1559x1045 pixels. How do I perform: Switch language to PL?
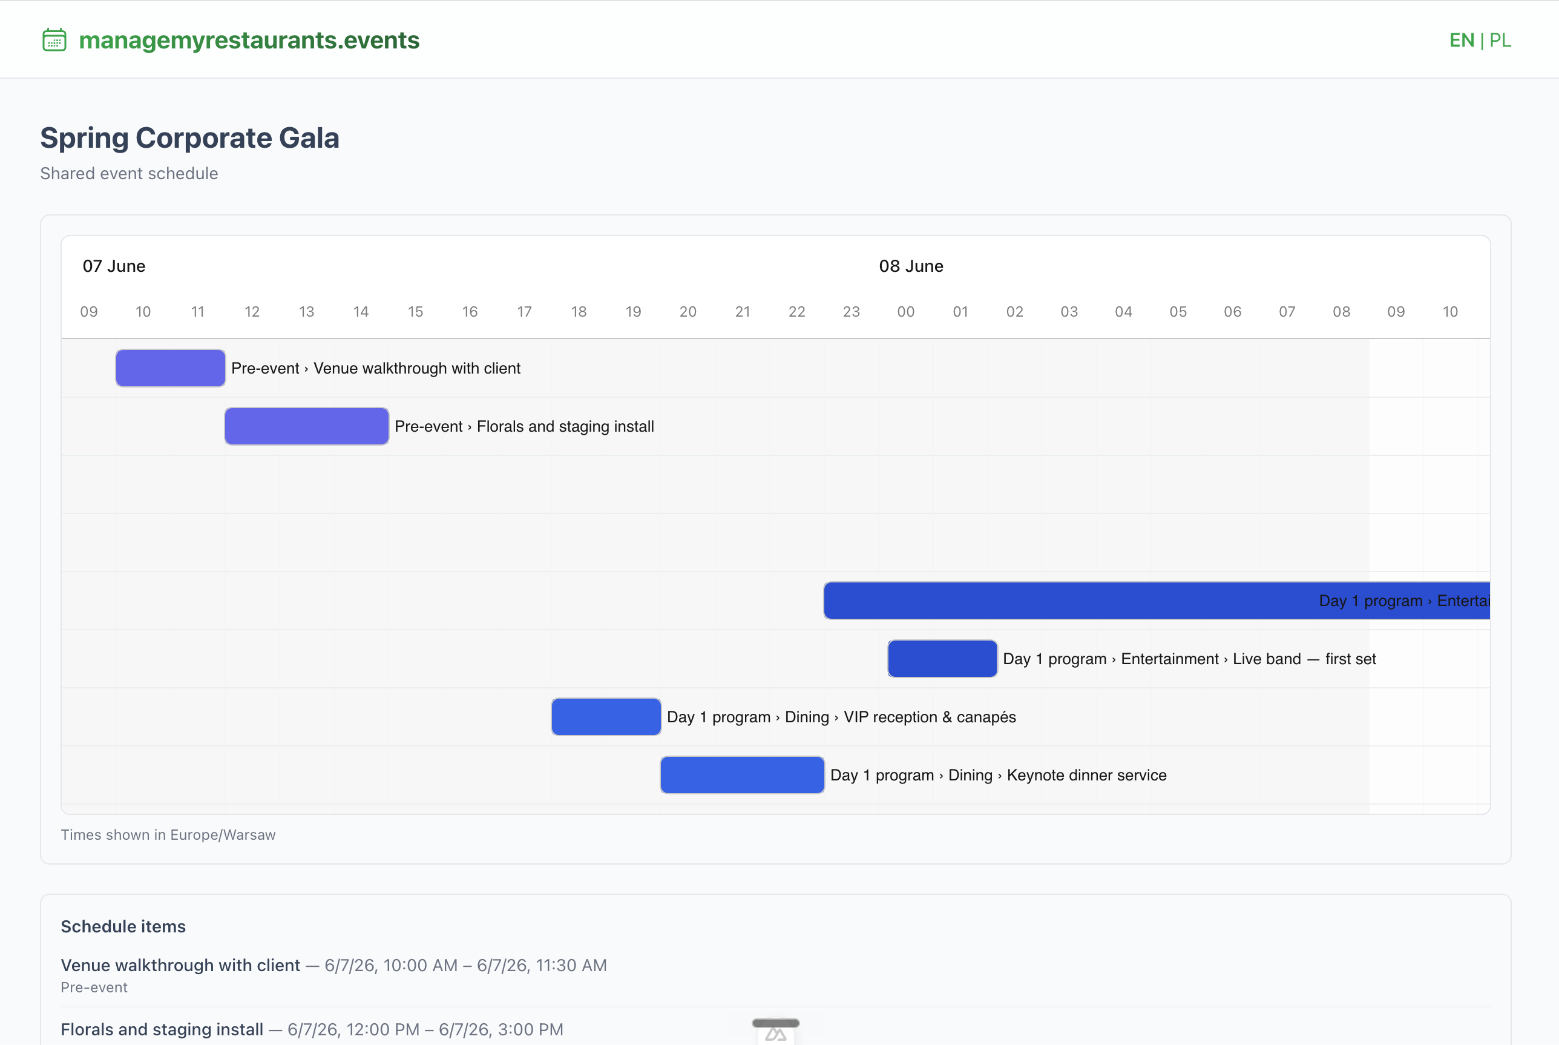tap(1500, 40)
